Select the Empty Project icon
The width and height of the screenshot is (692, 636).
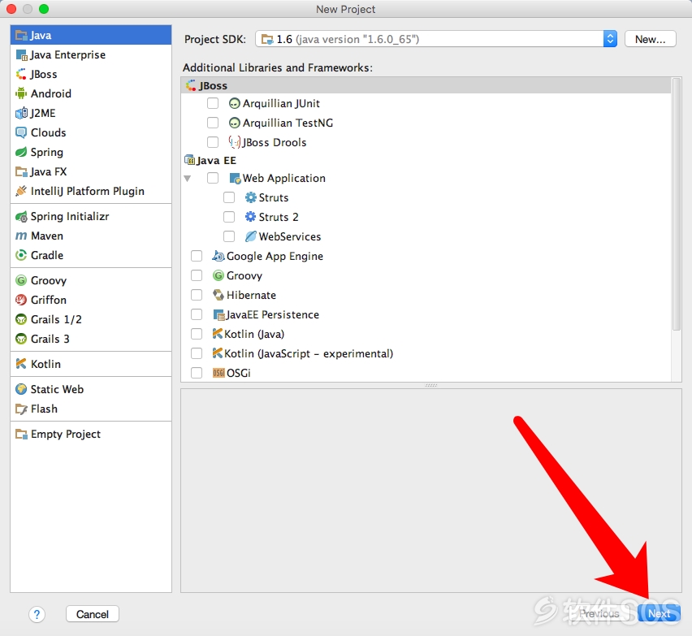tap(21, 434)
